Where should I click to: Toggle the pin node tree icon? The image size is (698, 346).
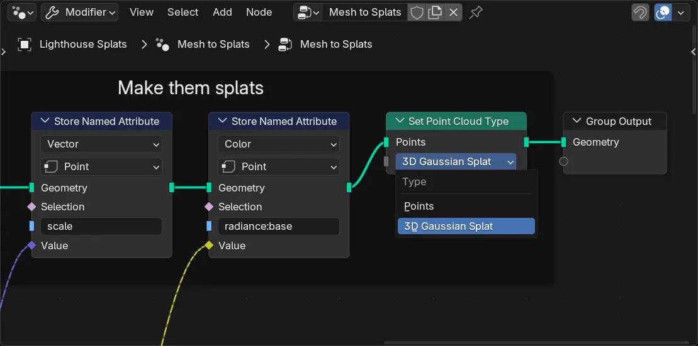(476, 13)
